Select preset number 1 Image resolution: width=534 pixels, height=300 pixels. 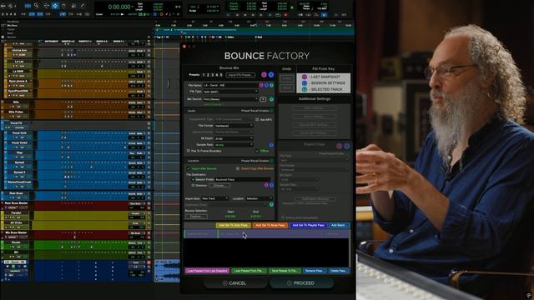point(204,75)
